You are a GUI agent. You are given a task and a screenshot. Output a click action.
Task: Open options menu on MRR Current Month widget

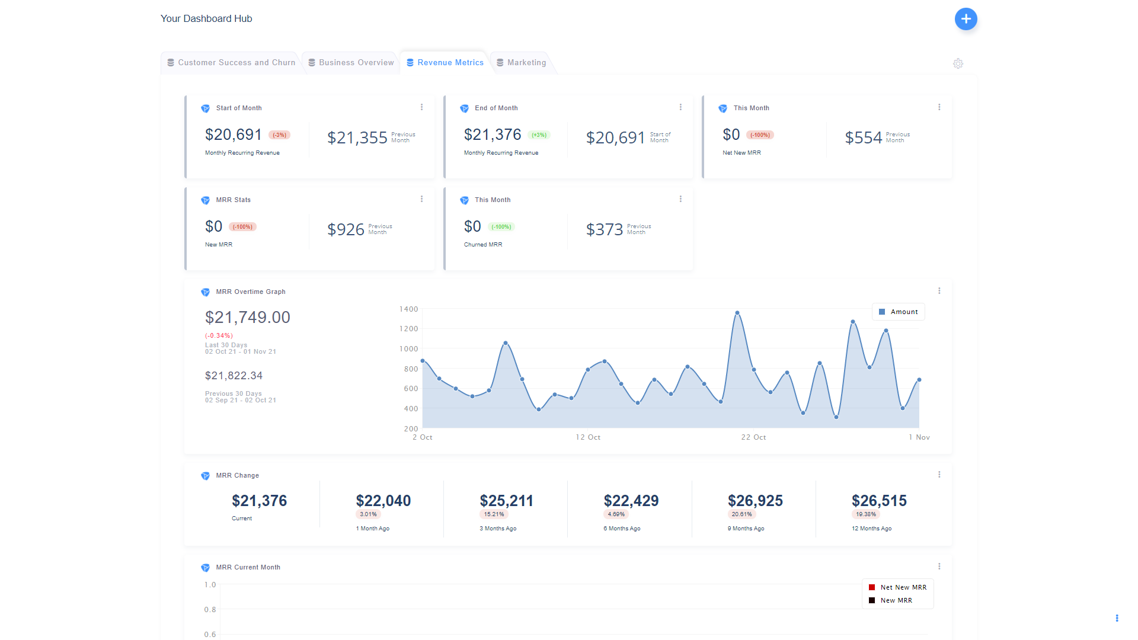click(x=939, y=567)
